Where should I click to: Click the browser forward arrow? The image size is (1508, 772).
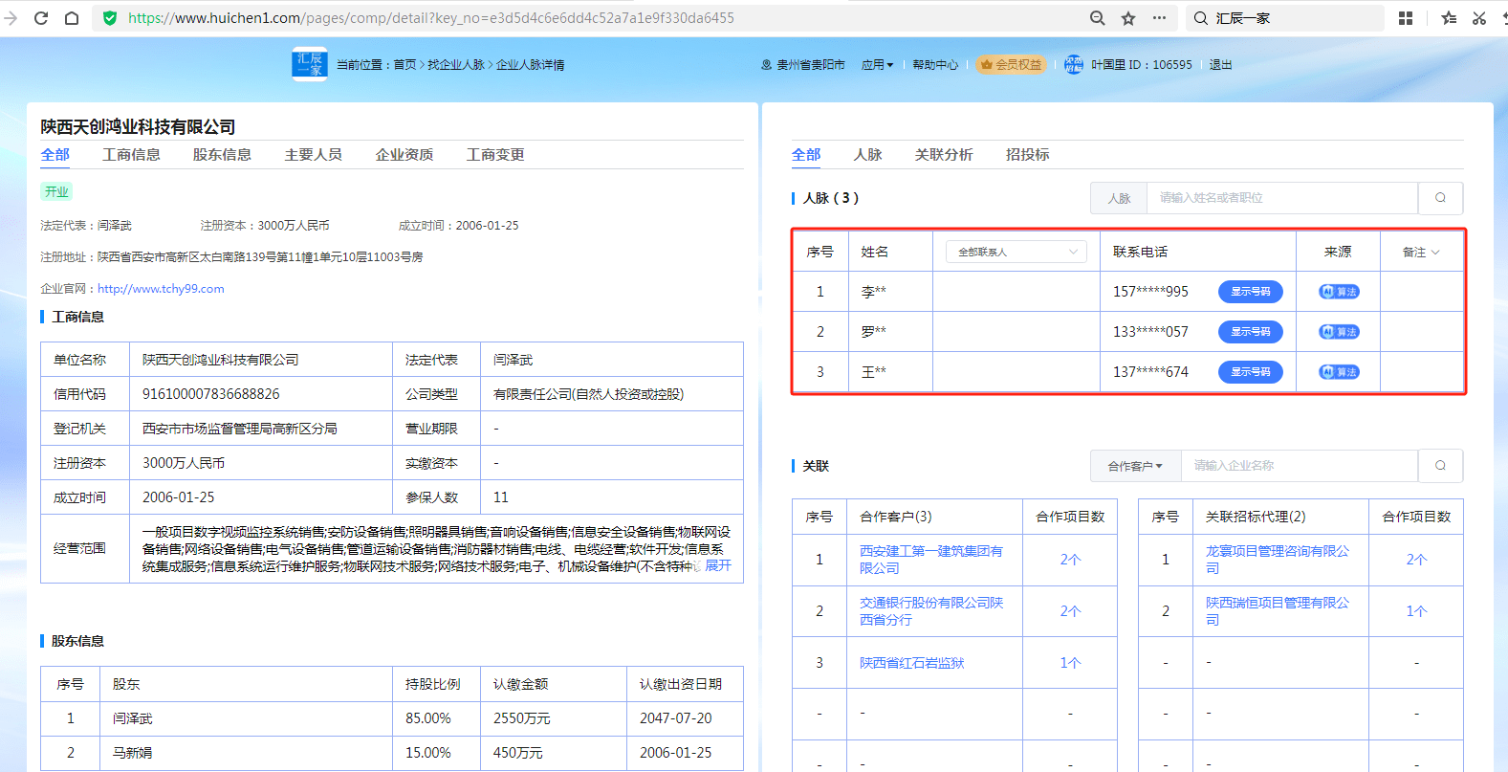(11, 18)
